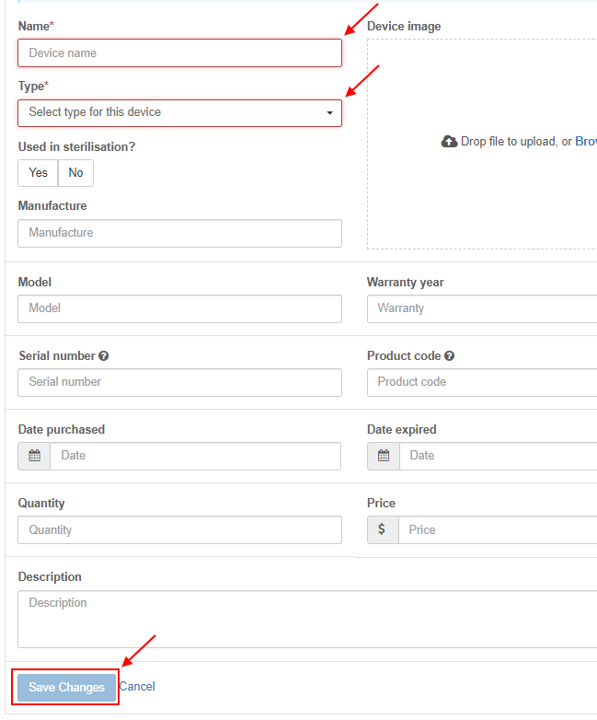This screenshot has height=720, width=597.
Task: Focus the Warranty year input field
Action: 482,308
